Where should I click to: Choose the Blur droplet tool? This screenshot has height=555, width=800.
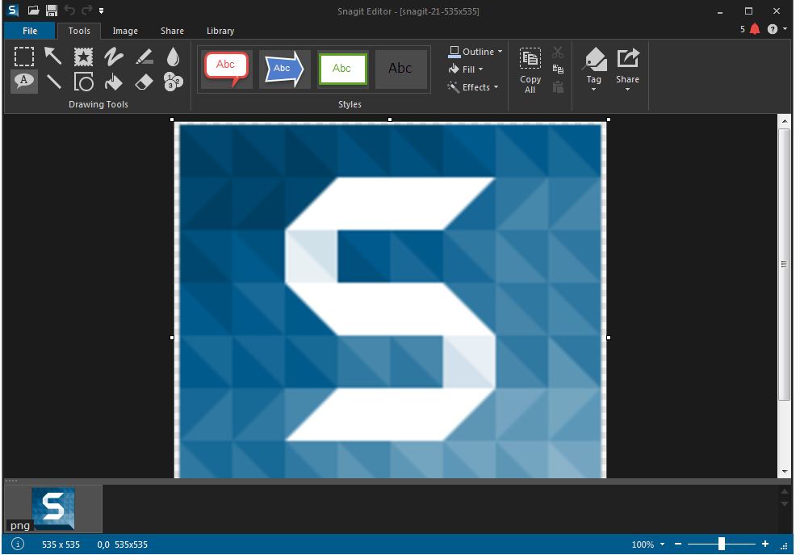[x=173, y=57]
